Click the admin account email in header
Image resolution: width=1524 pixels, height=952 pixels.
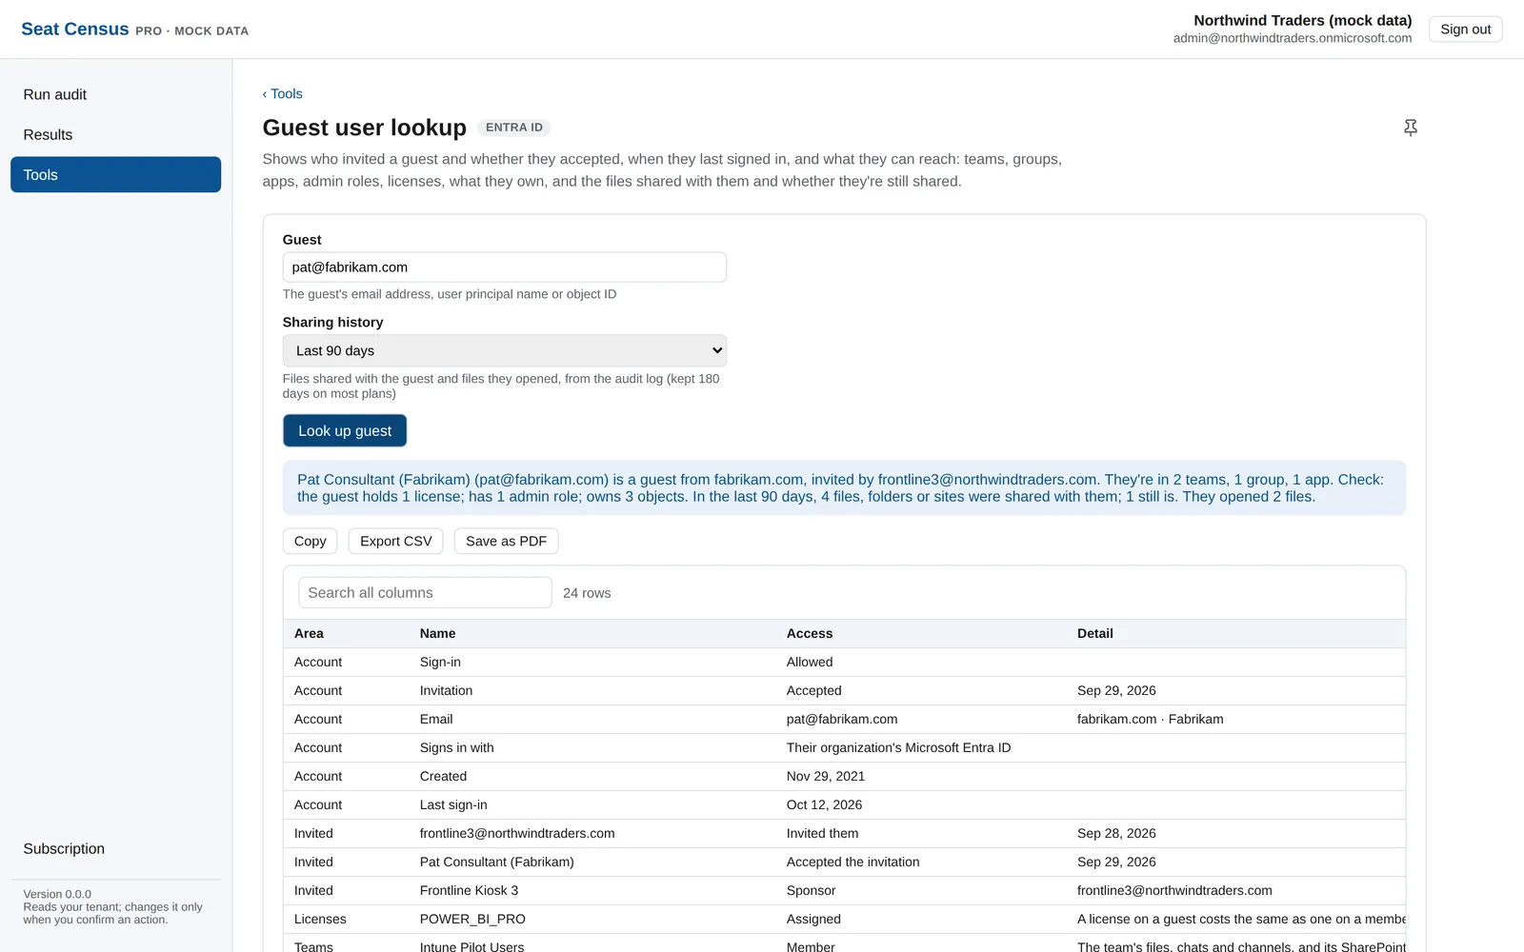coord(1292,38)
